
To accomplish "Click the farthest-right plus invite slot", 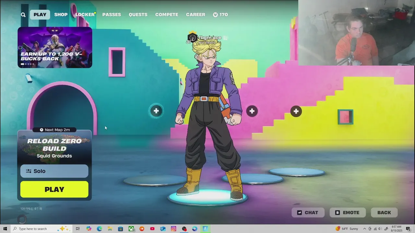I will [x=296, y=111].
